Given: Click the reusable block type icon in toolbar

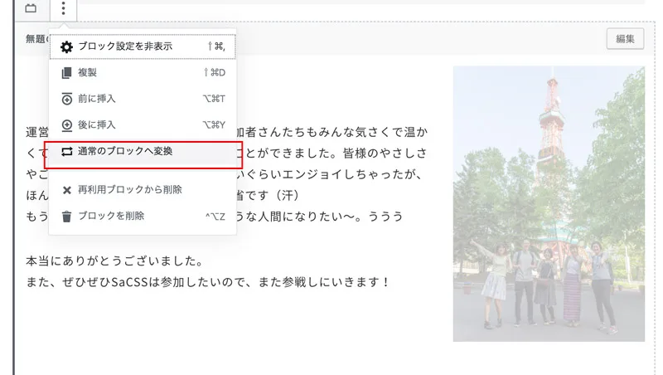Looking at the screenshot, I should pos(31,9).
